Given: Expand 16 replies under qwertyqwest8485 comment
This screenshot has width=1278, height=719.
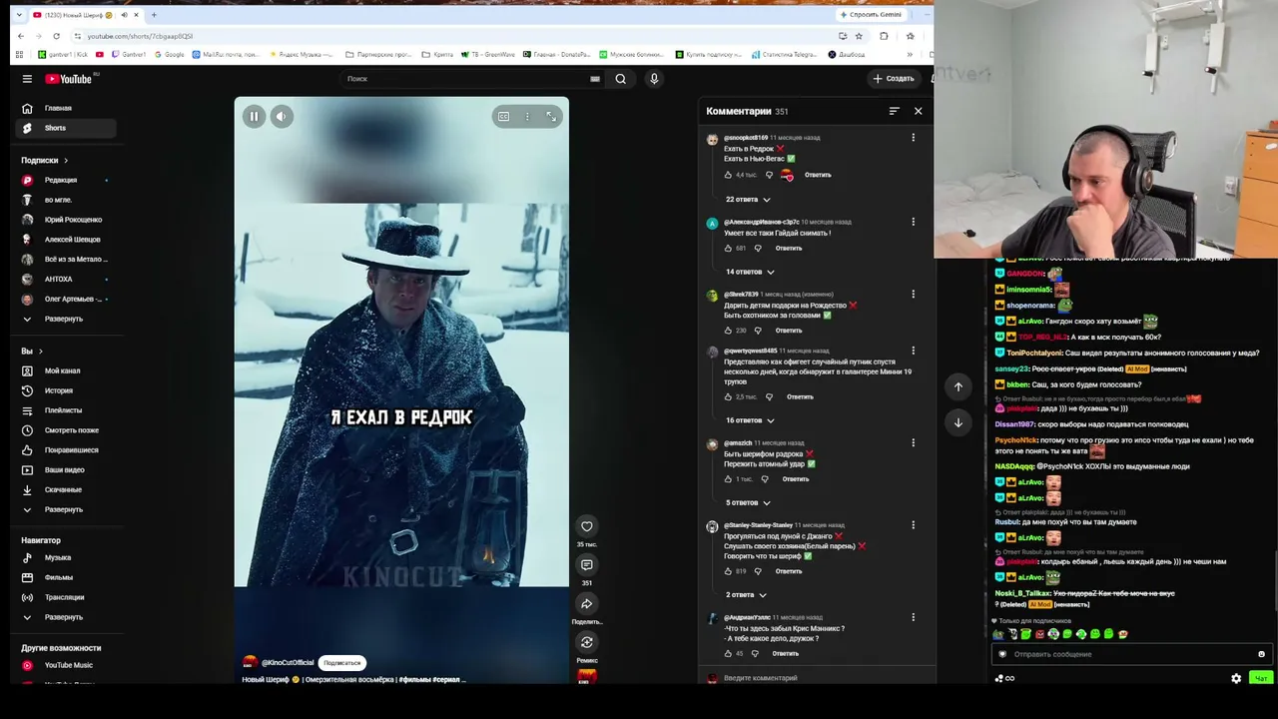Looking at the screenshot, I should pyautogui.click(x=750, y=420).
